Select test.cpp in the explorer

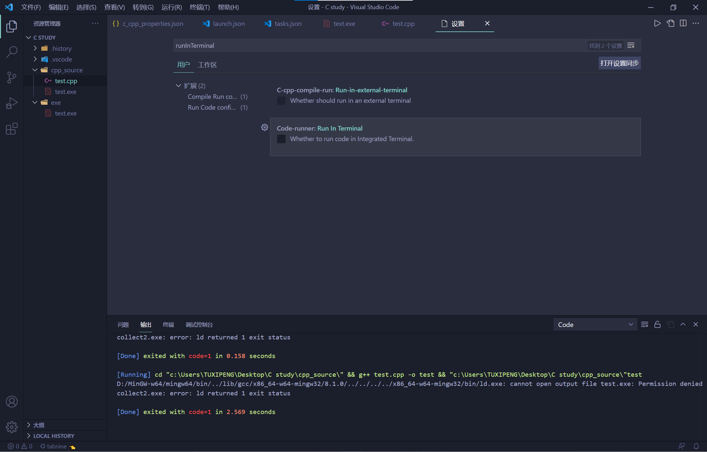(x=66, y=81)
